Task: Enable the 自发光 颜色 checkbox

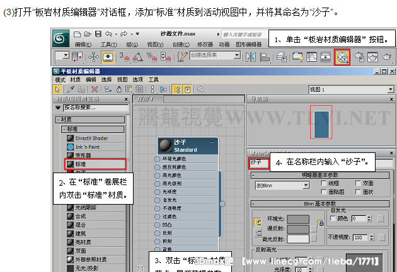Action: pos(333,218)
